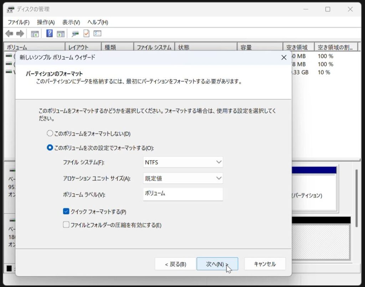Open the 表示(V) menu

[x=71, y=22]
